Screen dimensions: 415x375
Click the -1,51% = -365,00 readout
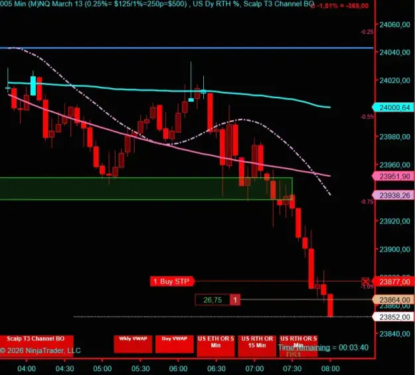pos(340,6)
